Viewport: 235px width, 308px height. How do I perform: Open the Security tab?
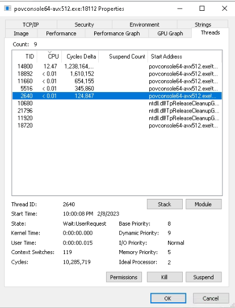[85, 24]
